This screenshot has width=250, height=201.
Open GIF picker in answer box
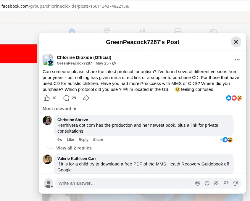(226, 183)
